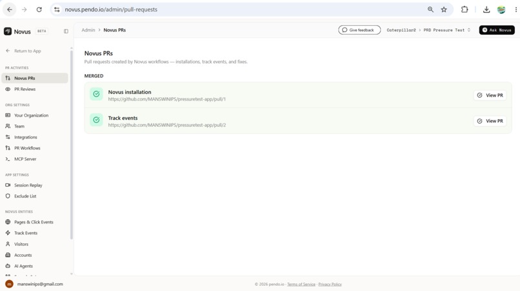The height and width of the screenshot is (291, 520).
Task: Click the AI Agents robot icon
Action: [x=8, y=266]
